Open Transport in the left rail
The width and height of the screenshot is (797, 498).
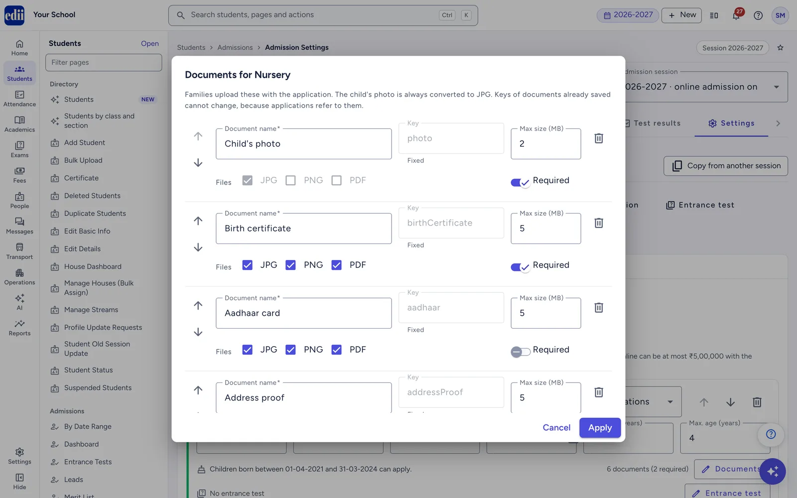[19, 251]
